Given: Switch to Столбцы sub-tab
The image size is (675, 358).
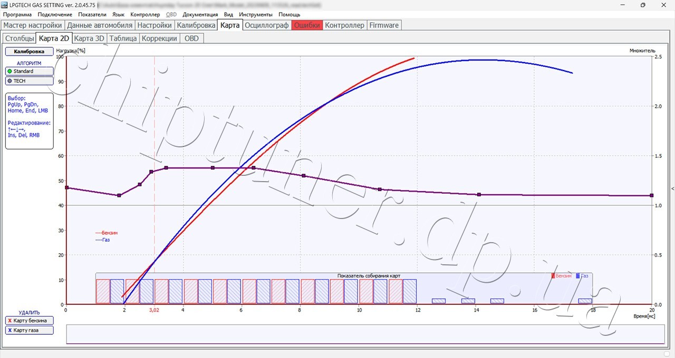Looking at the screenshot, I should tap(20, 38).
